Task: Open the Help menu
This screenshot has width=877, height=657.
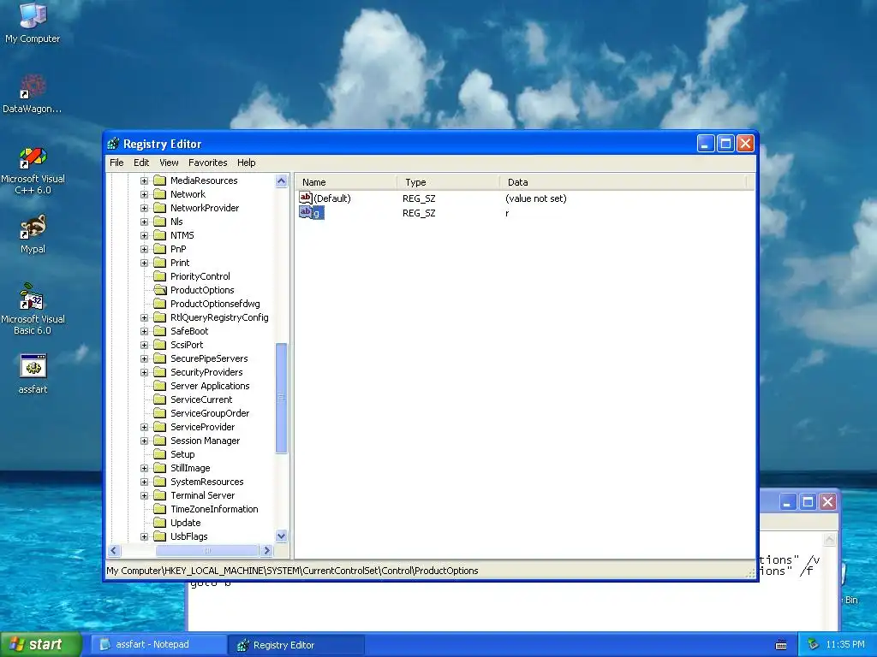Action: click(246, 163)
